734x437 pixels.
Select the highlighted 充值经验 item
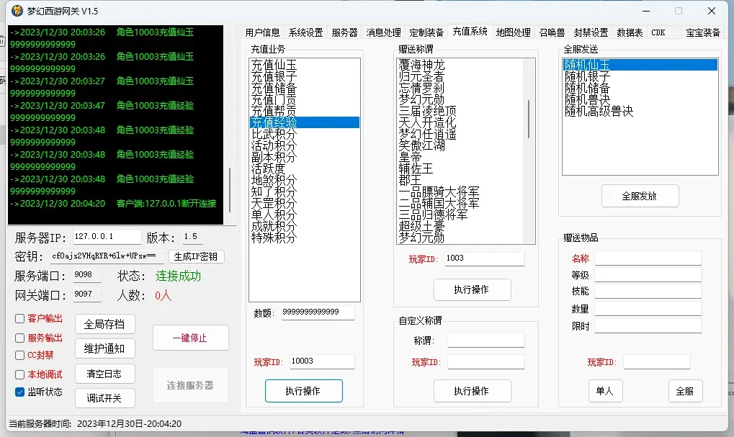point(304,122)
